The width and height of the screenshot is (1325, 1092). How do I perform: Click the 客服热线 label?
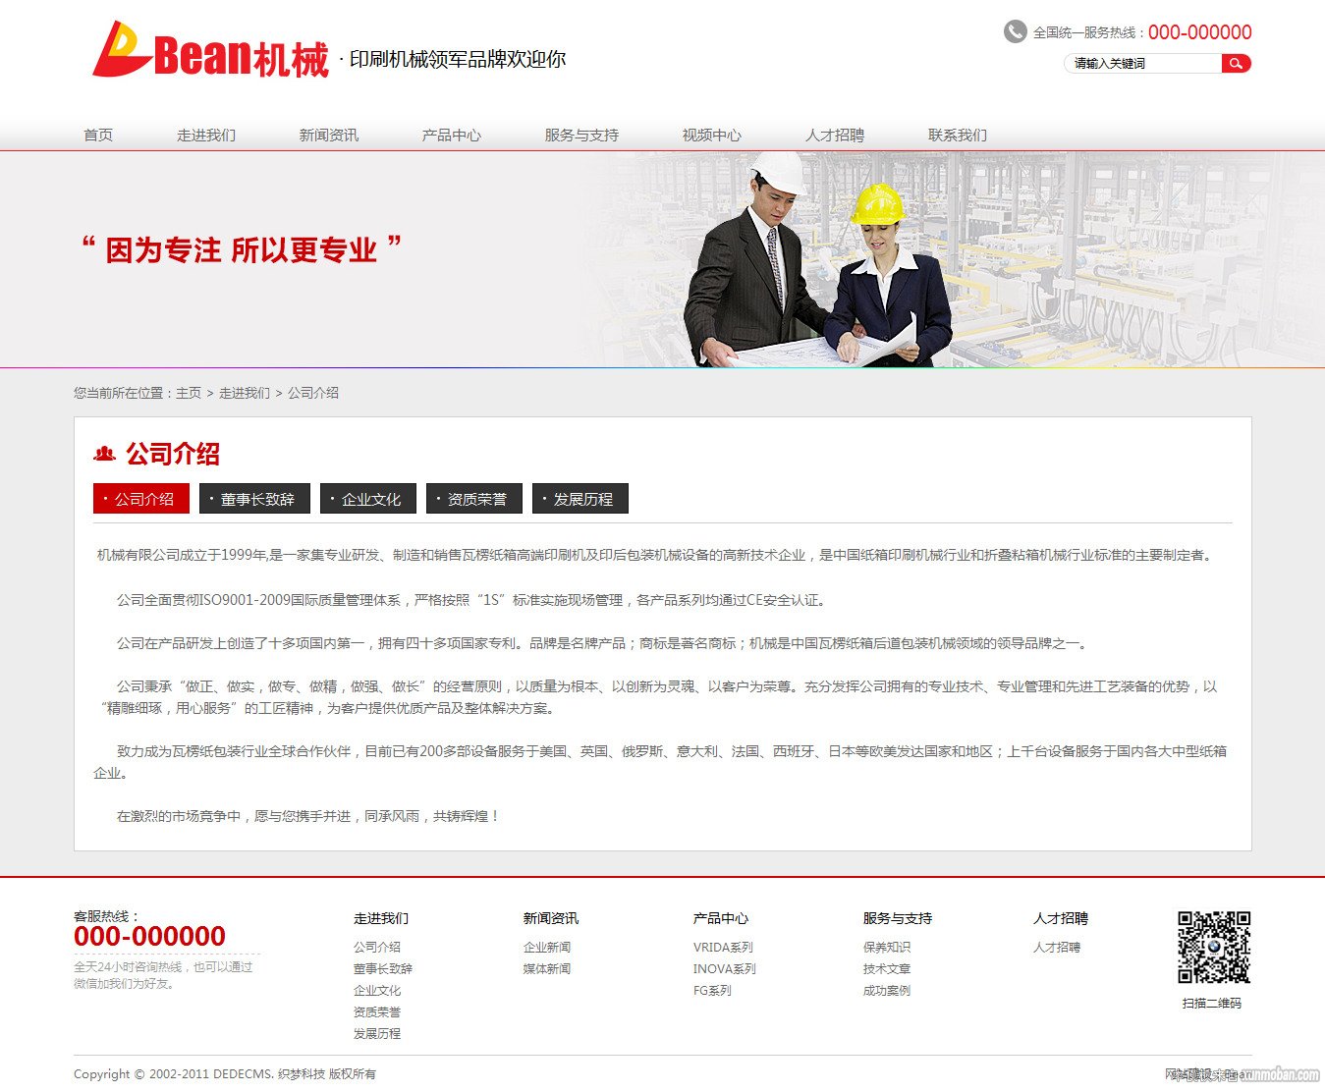click(x=107, y=916)
